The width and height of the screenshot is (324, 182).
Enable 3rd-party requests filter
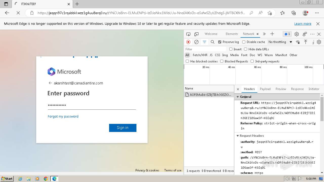tap(252, 61)
